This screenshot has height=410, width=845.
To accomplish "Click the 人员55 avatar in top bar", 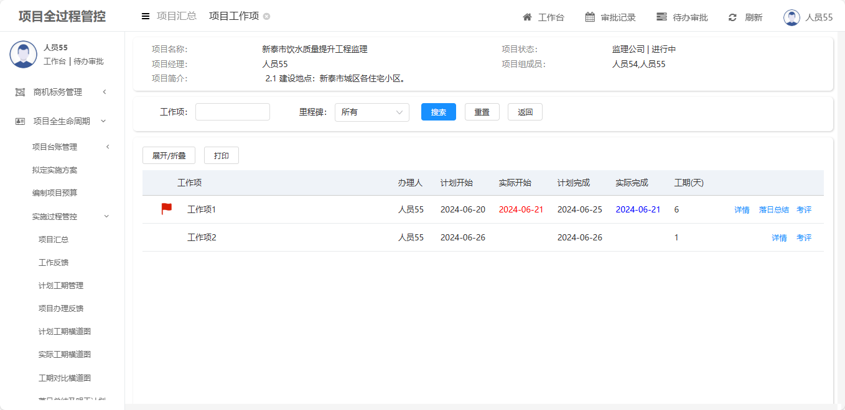I will point(791,17).
